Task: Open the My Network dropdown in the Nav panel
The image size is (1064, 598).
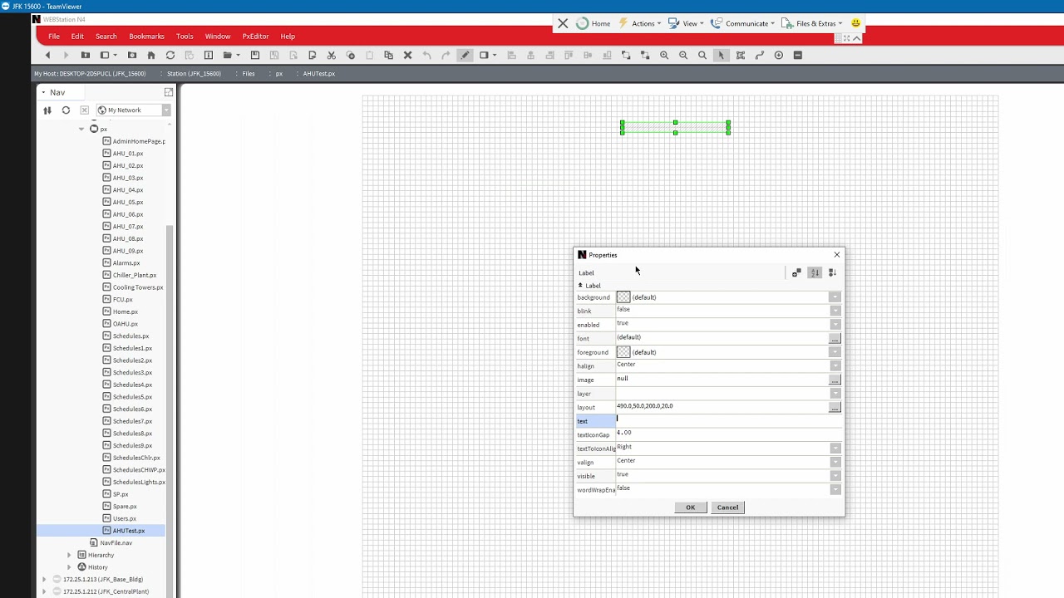Action: 165,110
